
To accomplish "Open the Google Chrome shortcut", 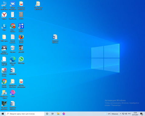I will click(4, 83).
